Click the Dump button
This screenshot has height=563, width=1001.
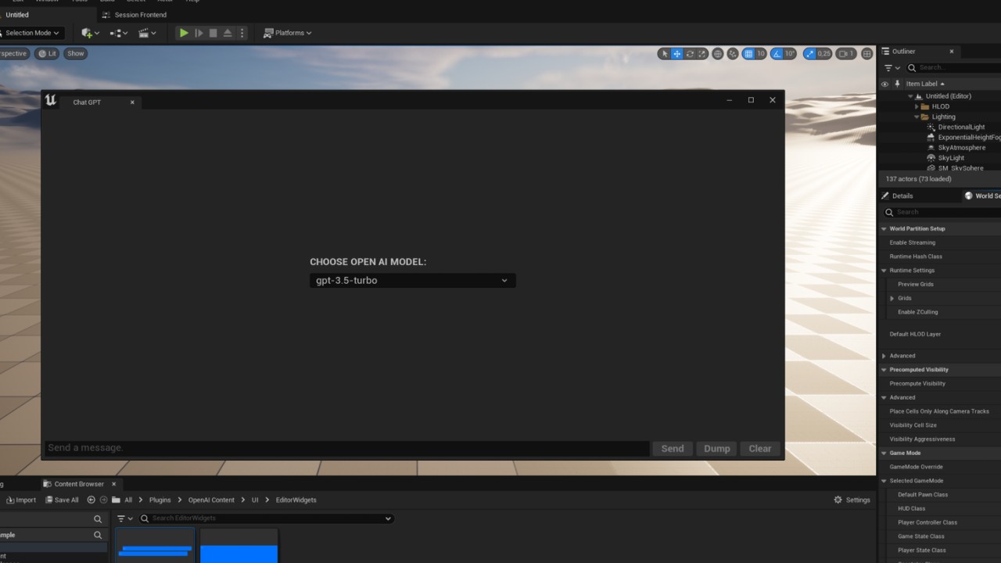click(x=716, y=449)
